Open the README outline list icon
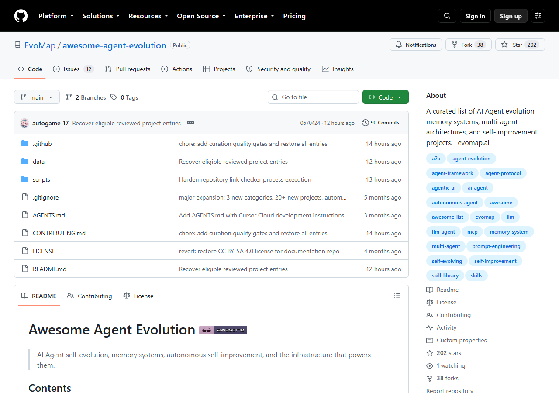 pyautogui.click(x=397, y=296)
